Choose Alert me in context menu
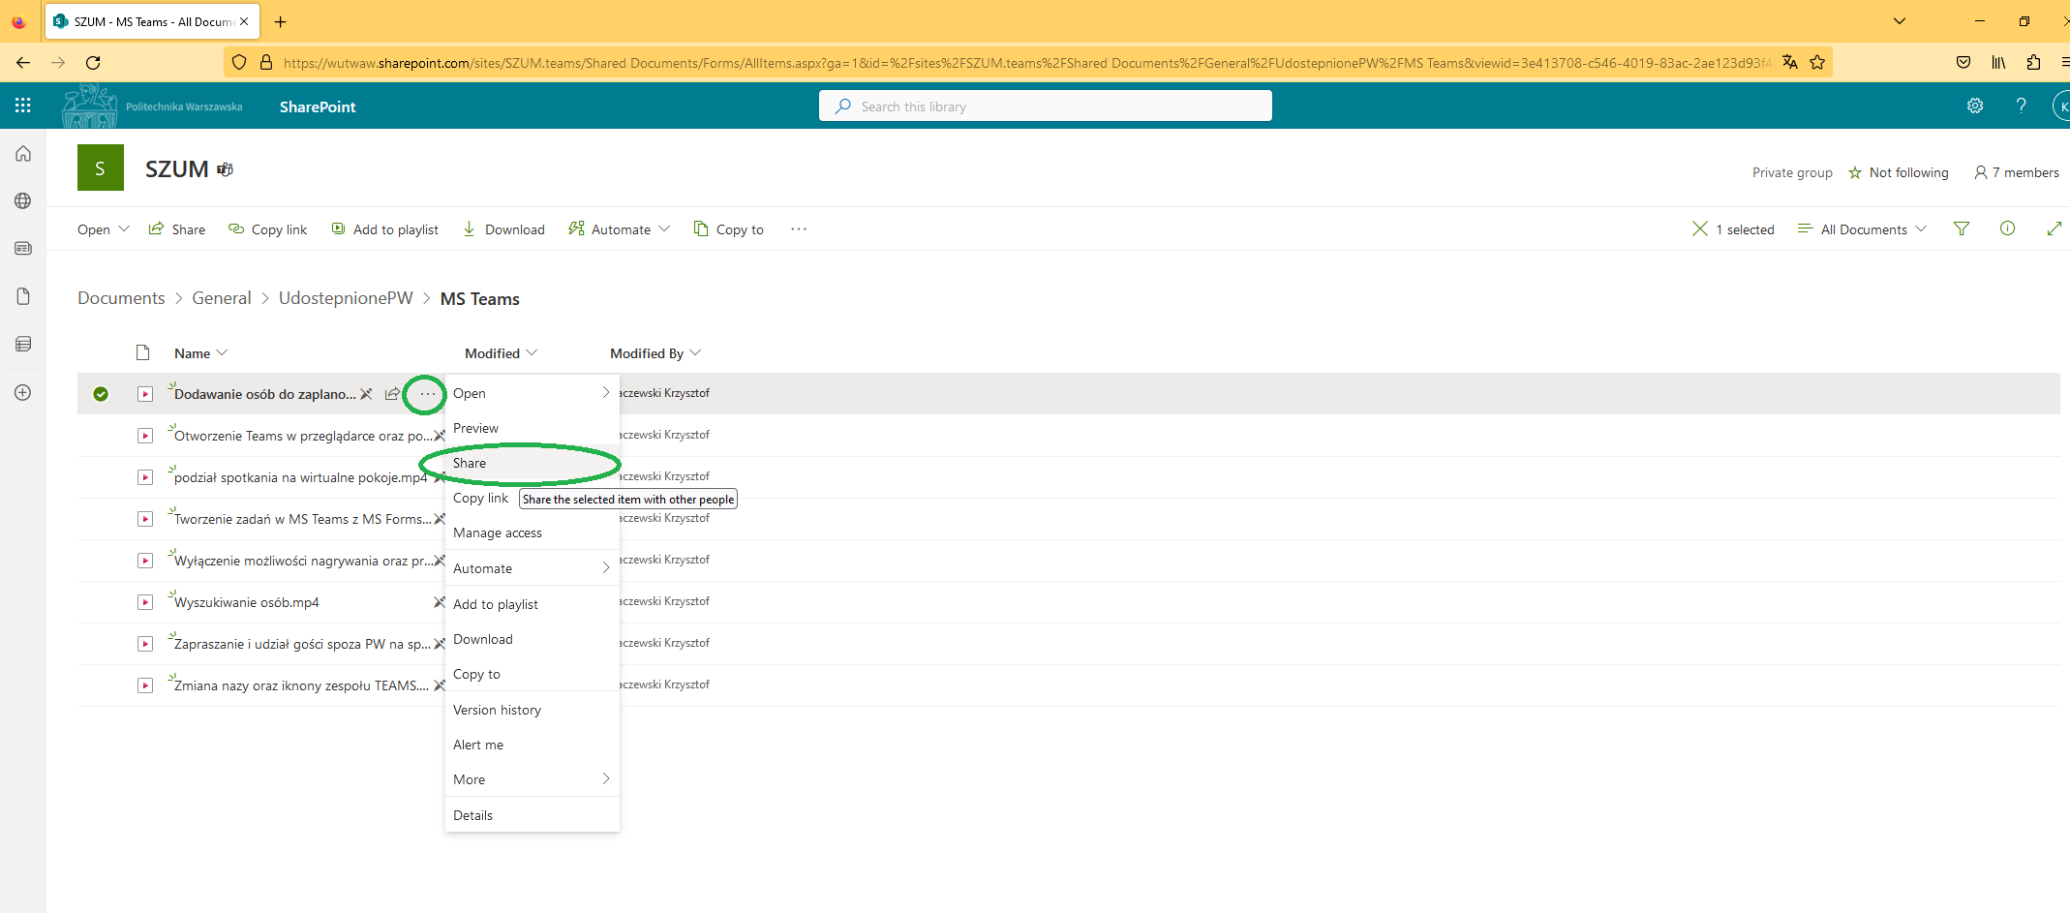The image size is (2070, 913). click(x=533, y=745)
